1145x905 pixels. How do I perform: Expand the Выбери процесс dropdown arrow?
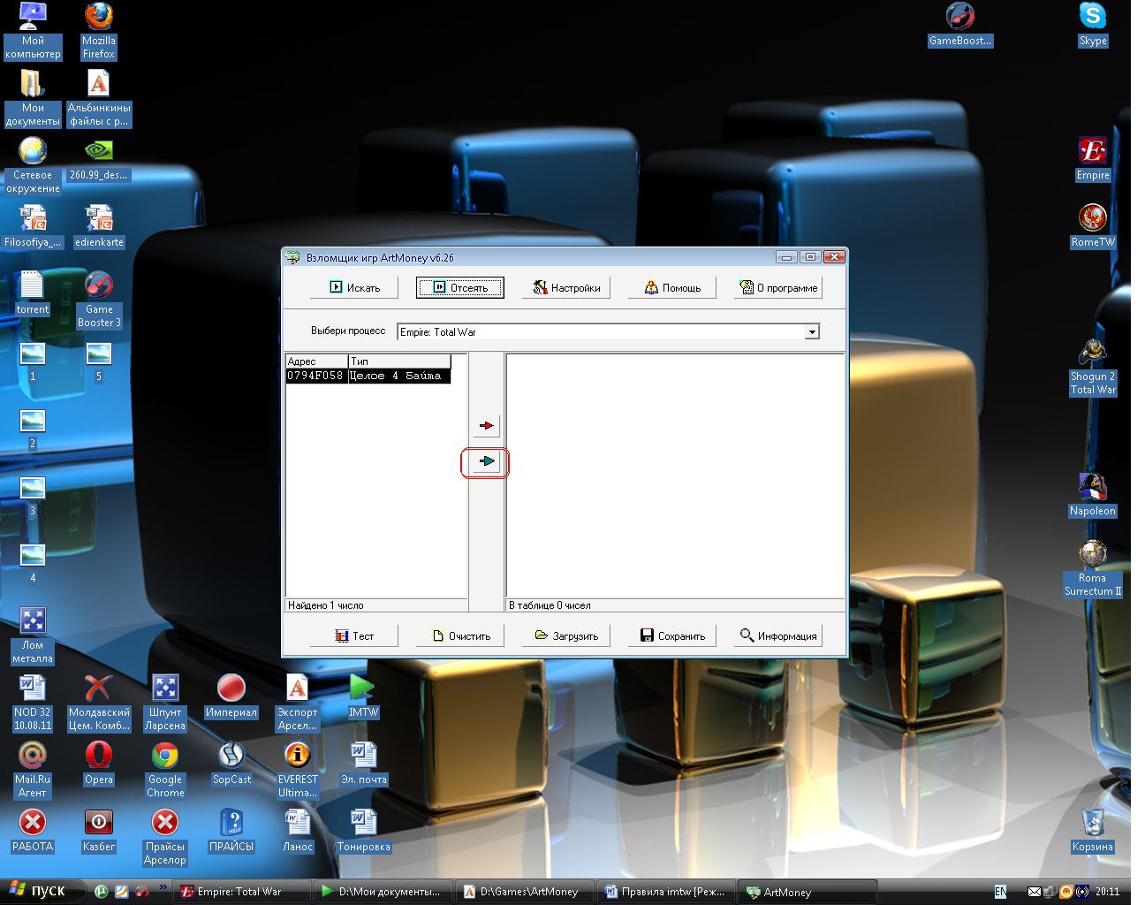click(812, 332)
